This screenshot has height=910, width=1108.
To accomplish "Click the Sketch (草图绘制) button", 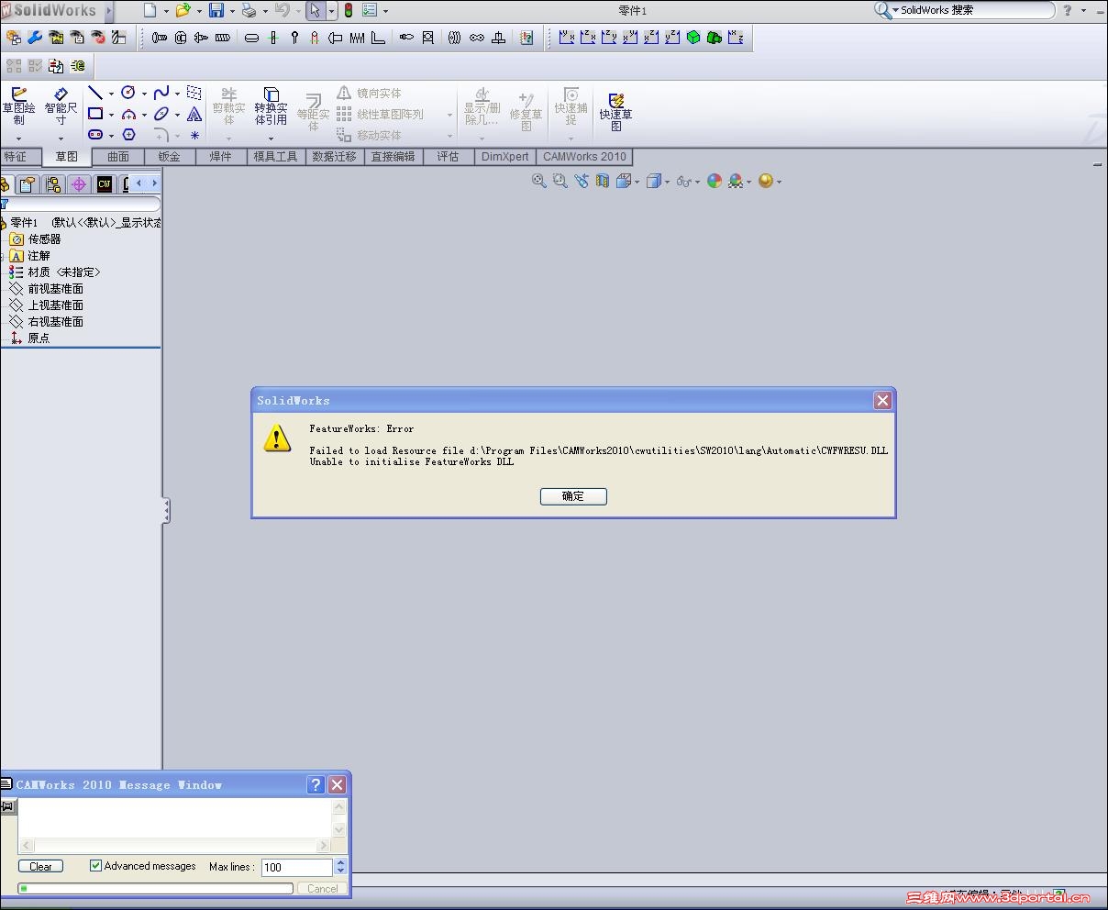I will coord(18,107).
